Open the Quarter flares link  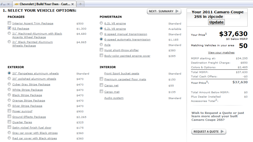click(x=22, y=122)
